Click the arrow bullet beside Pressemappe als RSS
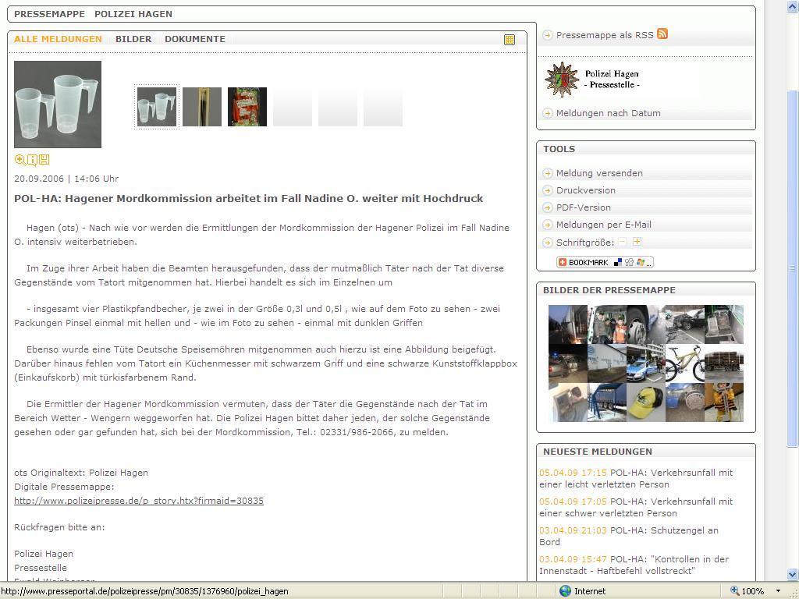This screenshot has width=799, height=599. point(548,35)
